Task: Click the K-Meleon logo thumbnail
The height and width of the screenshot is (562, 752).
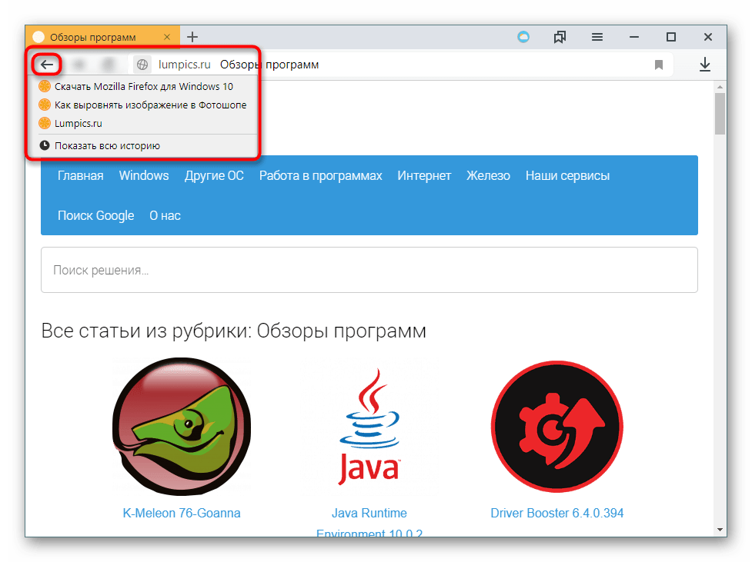Action: coord(182,427)
